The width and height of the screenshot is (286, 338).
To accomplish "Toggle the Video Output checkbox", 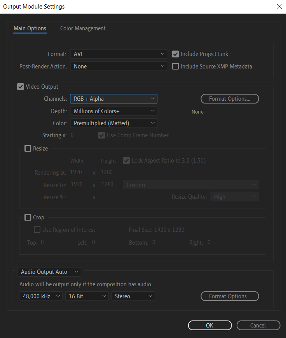I will (x=21, y=87).
